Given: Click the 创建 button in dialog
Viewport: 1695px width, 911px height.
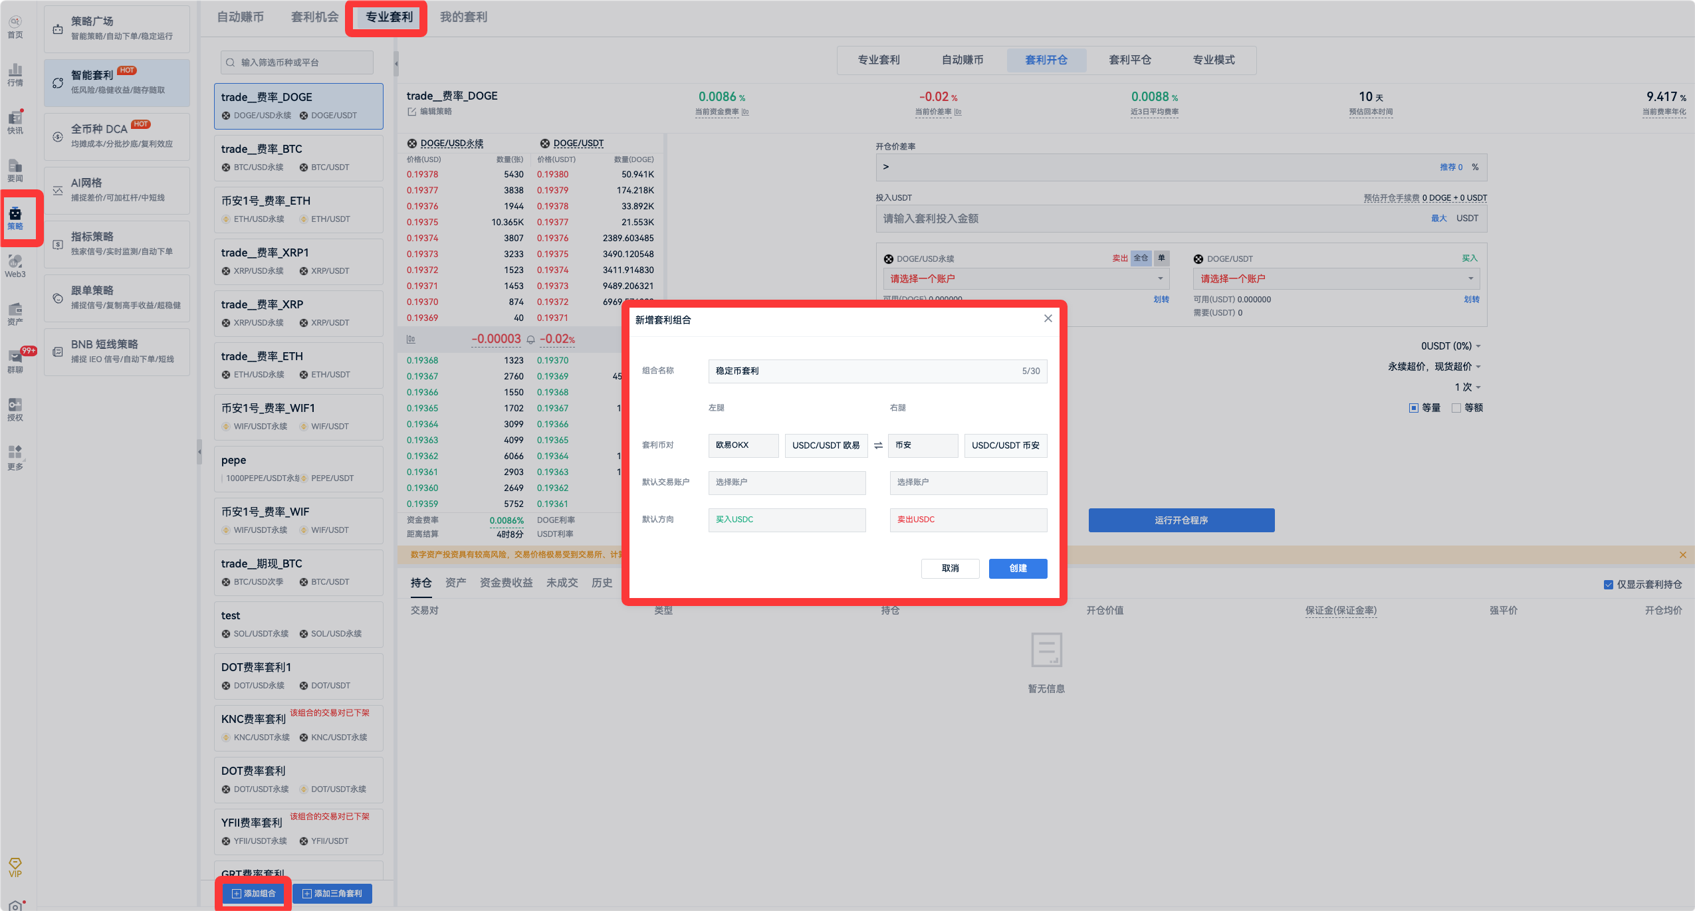Looking at the screenshot, I should (x=1018, y=568).
